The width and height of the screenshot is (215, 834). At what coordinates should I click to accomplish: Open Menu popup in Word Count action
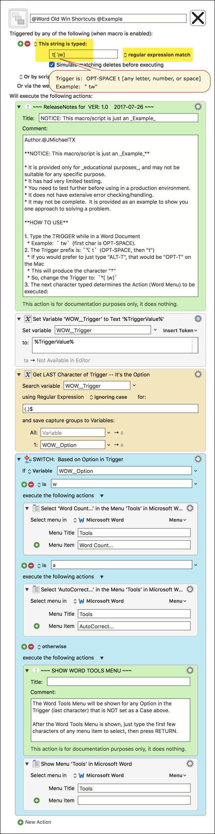pos(178,520)
